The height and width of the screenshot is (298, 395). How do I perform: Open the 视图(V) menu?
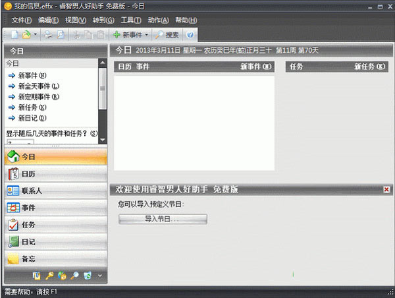point(76,20)
